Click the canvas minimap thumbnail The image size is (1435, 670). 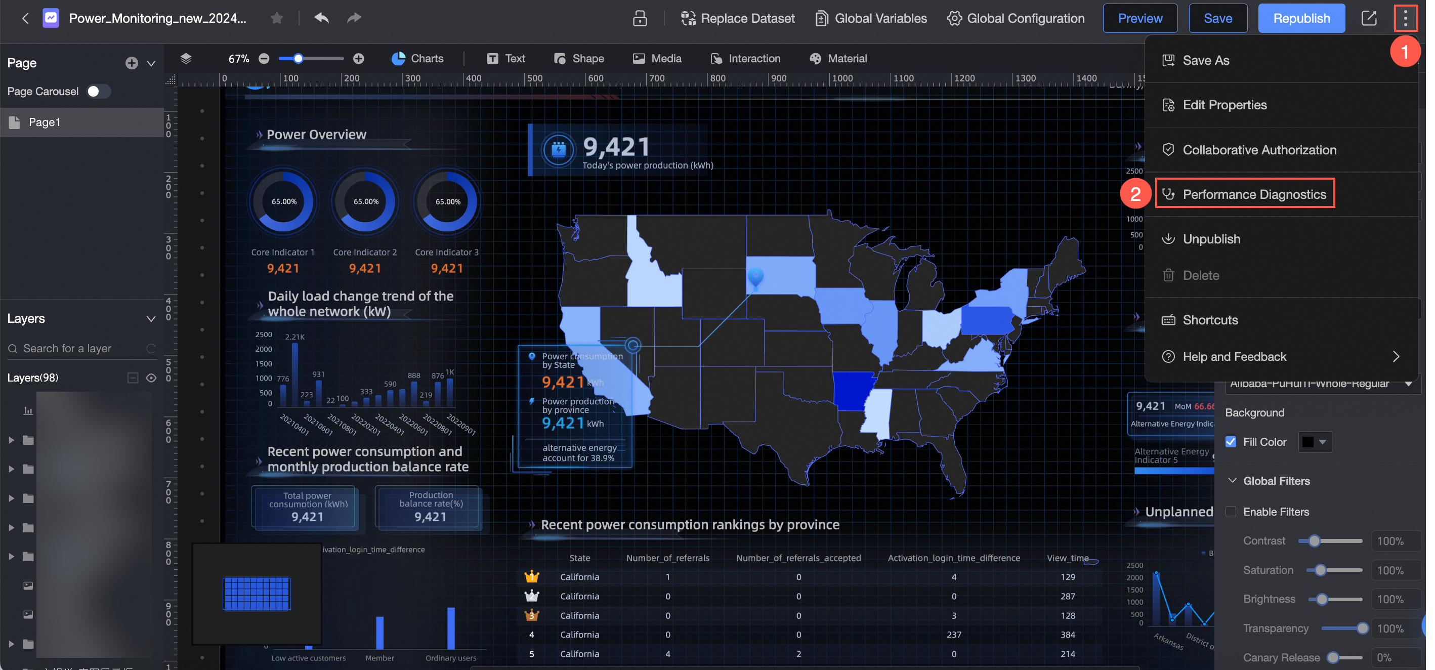(257, 594)
